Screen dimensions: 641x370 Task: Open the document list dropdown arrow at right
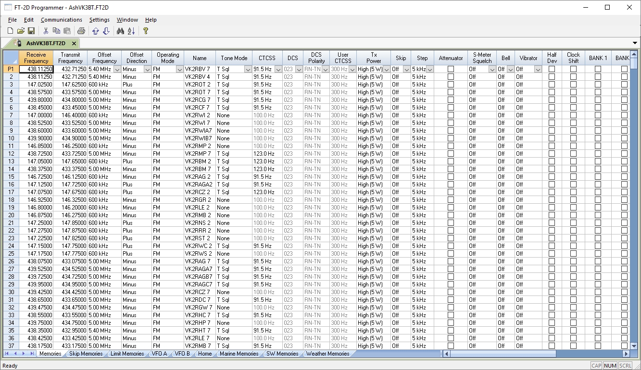coord(635,43)
